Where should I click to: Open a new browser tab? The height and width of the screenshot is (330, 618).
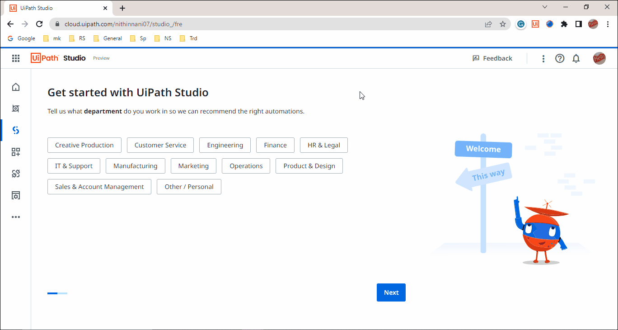[x=122, y=8]
